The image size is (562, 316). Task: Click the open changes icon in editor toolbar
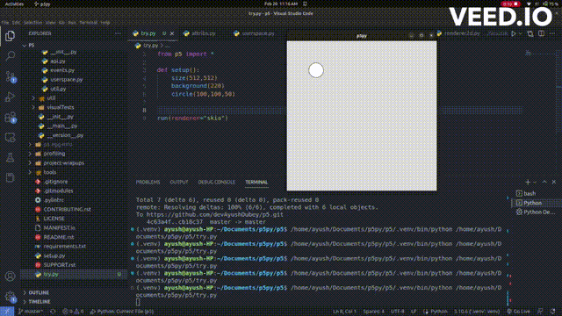tap(530, 33)
